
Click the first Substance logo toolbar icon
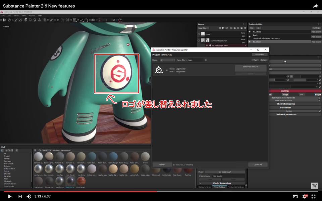(x=4, y=20)
